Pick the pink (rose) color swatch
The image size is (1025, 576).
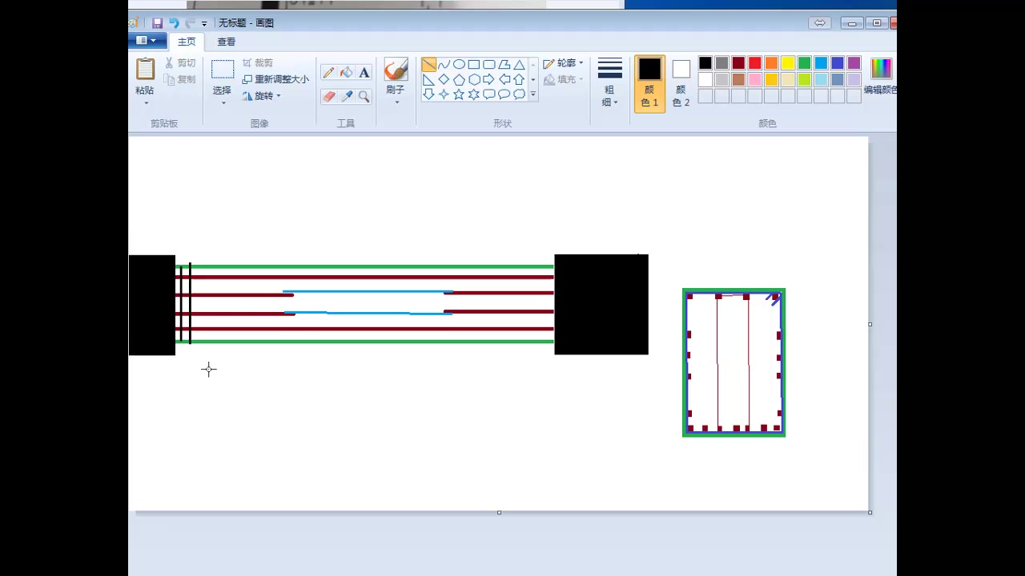(755, 80)
